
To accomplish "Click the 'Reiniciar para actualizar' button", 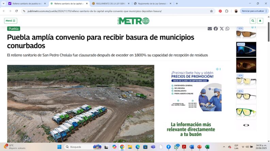I will click(x=253, y=11).
